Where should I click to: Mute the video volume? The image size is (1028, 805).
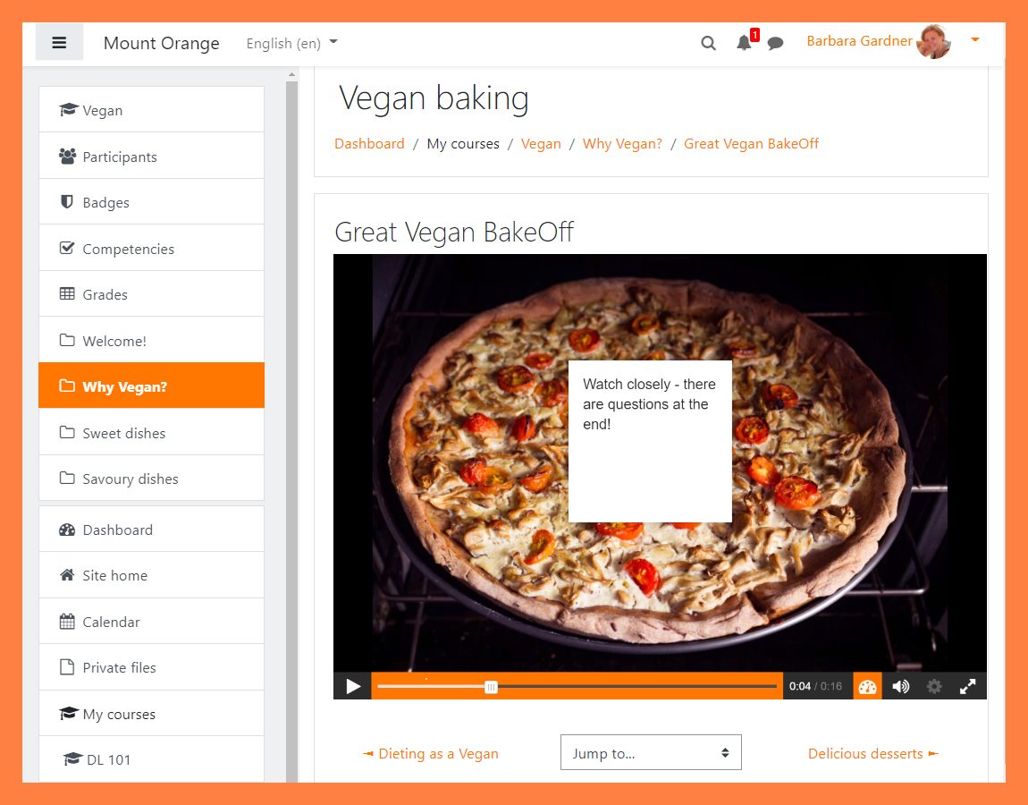point(900,686)
